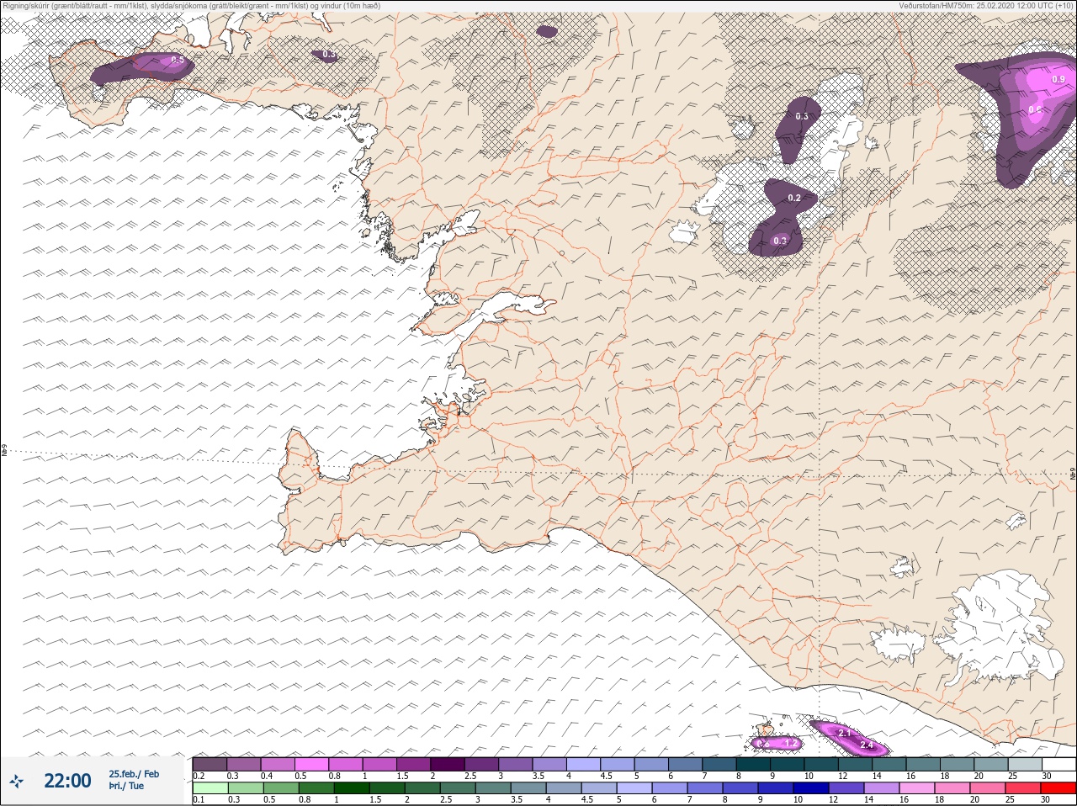Click the '0.2' precipitation value on the map
The width and height of the screenshot is (1077, 806).
pyautogui.click(x=793, y=198)
